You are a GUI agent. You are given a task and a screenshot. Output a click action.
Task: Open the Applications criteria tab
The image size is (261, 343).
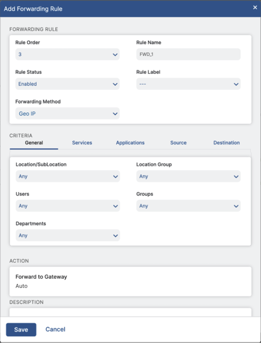pos(130,143)
